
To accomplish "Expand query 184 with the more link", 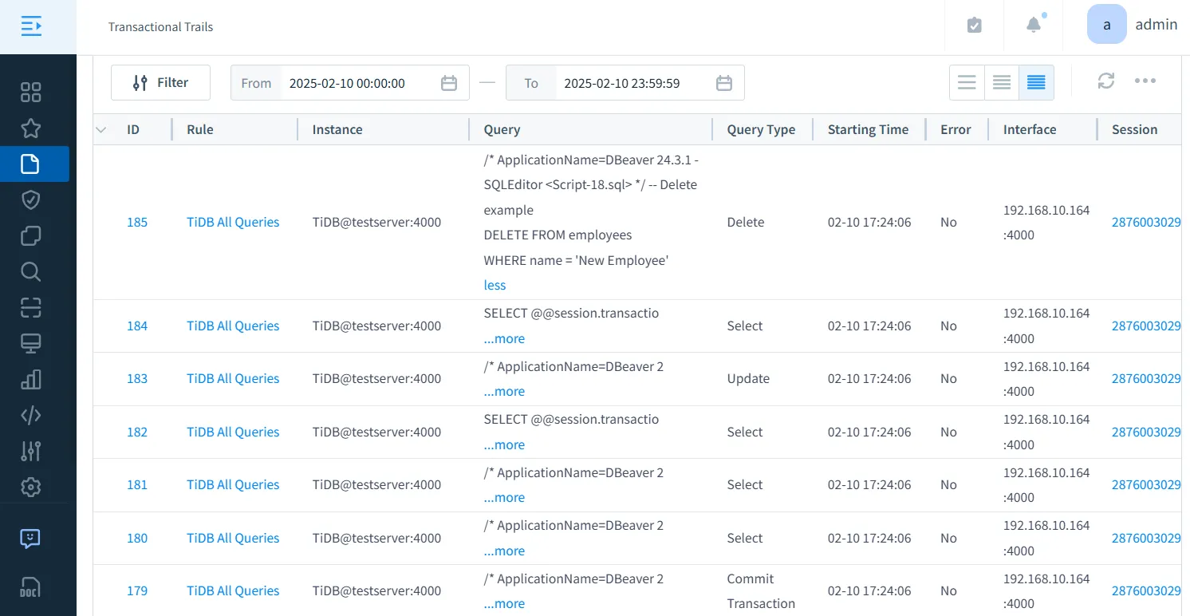I will click(x=504, y=338).
